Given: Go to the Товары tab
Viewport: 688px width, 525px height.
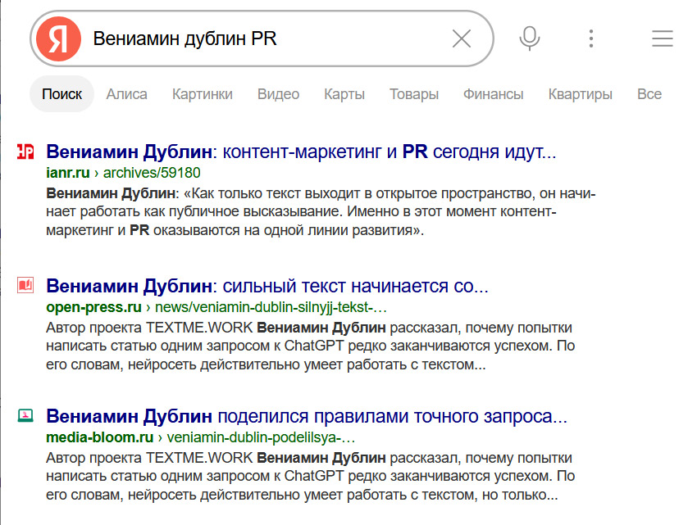Looking at the screenshot, I should [414, 94].
